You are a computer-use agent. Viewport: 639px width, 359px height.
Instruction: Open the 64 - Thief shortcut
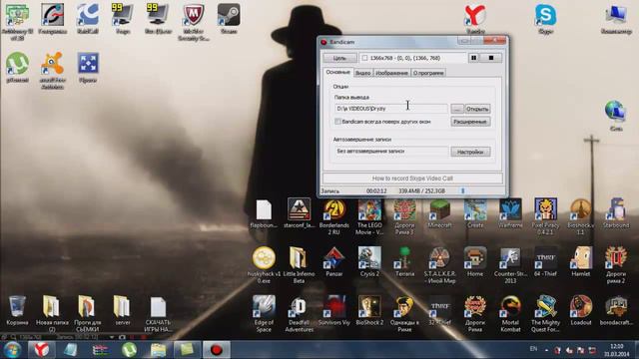[546, 261]
